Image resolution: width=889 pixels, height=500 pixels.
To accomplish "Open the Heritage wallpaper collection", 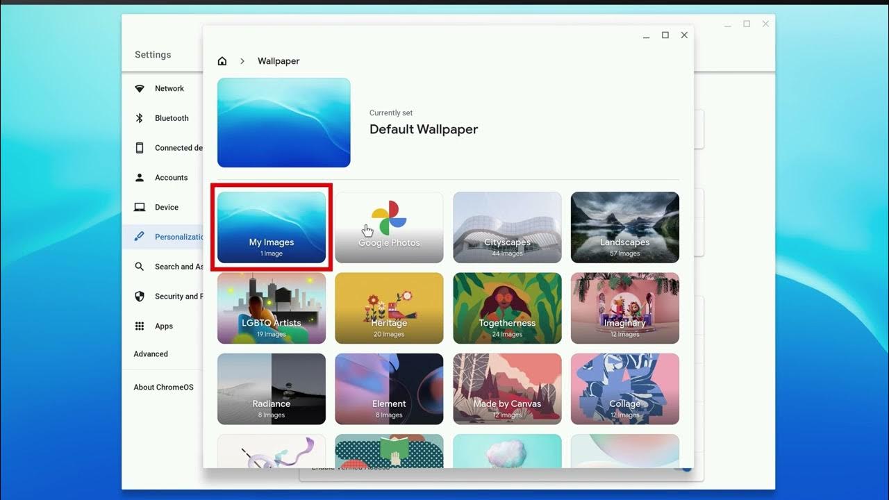I will (x=389, y=308).
